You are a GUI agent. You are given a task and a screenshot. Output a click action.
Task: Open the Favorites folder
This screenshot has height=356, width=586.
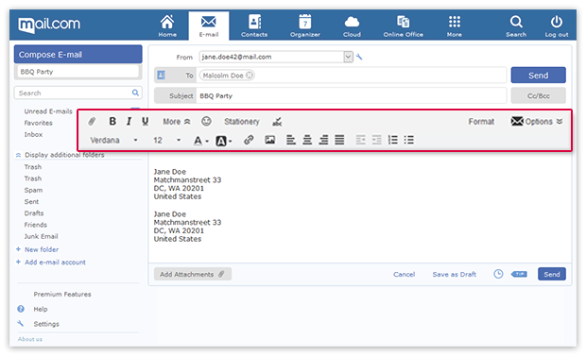(38, 123)
